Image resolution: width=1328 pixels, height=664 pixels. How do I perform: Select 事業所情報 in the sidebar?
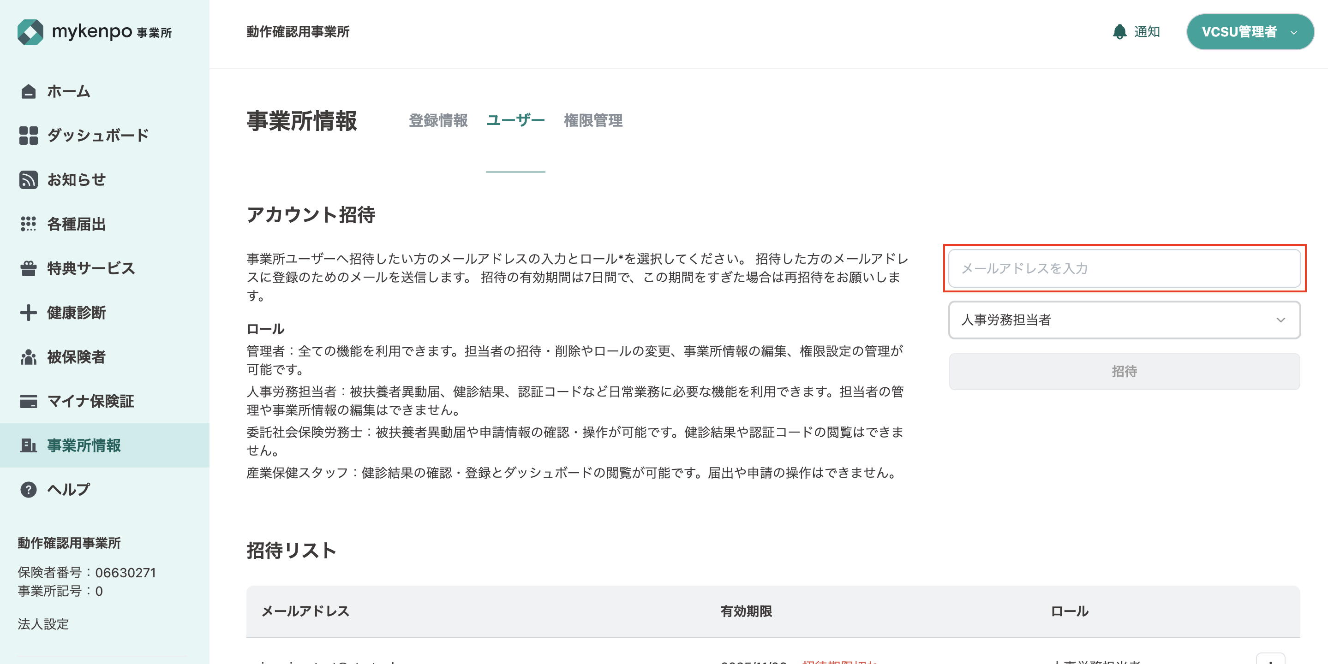click(x=84, y=445)
